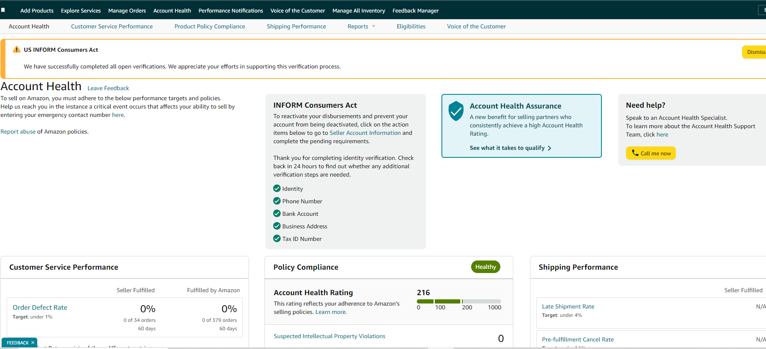
Task: Open Add Products in top bar
Action: [x=37, y=11]
